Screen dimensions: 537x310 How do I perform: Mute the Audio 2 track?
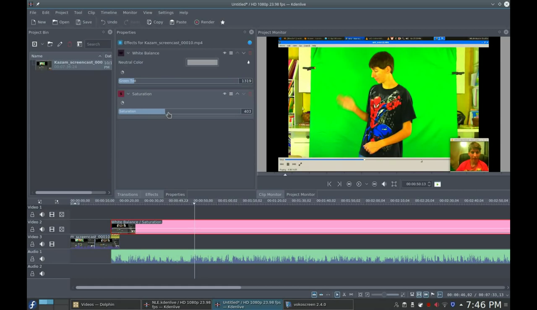(42, 274)
